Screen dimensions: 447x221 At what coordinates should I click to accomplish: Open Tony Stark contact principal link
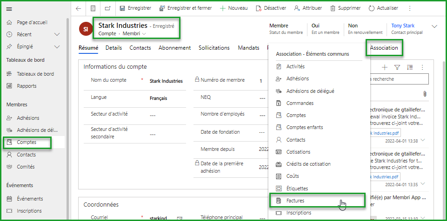coord(403,26)
